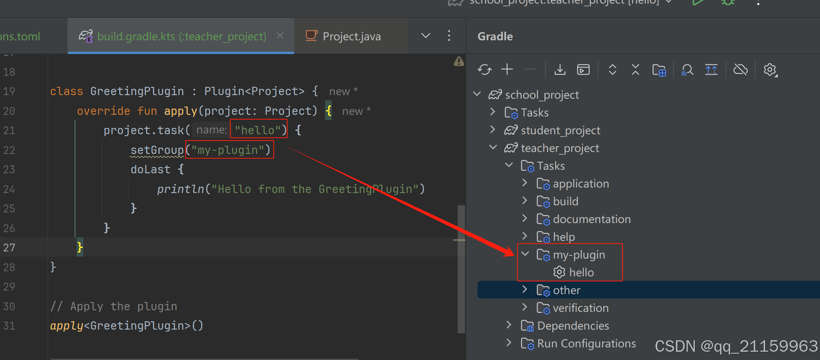This screenshot has width=820, height=360.
Task: Switch to the Project.java tab
Action: [x=351, y=36]
